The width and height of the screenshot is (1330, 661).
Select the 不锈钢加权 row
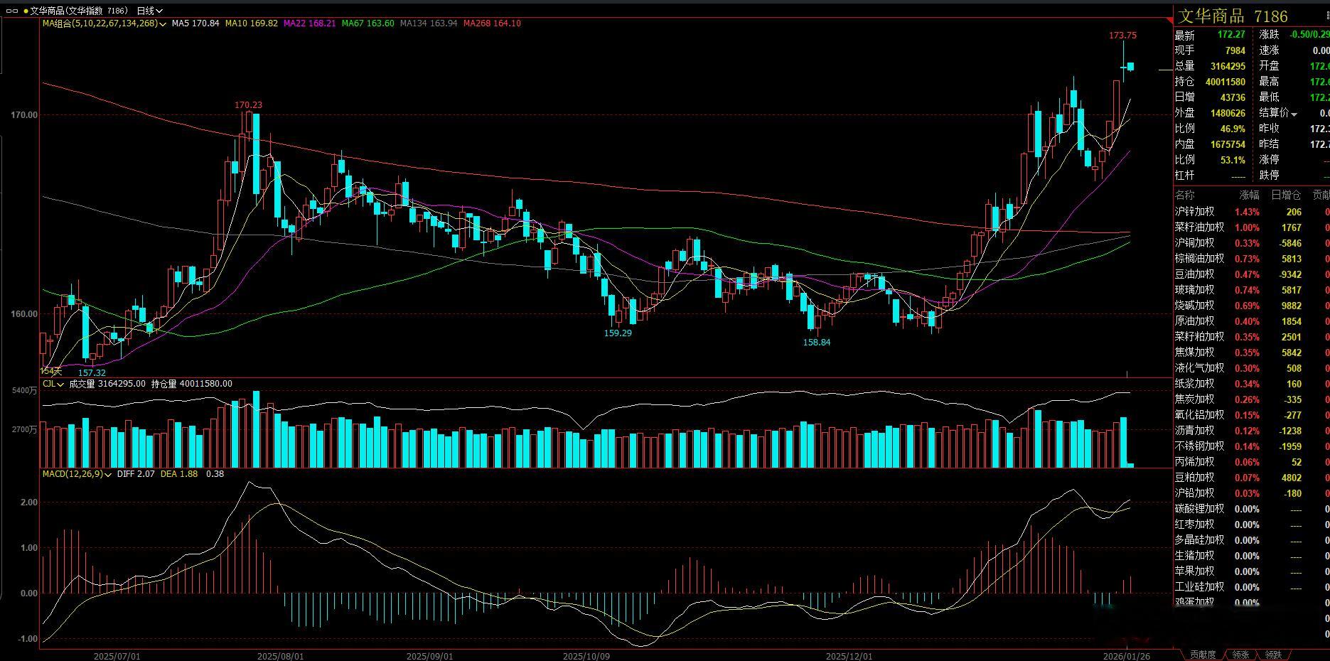tap(1251, 446)
